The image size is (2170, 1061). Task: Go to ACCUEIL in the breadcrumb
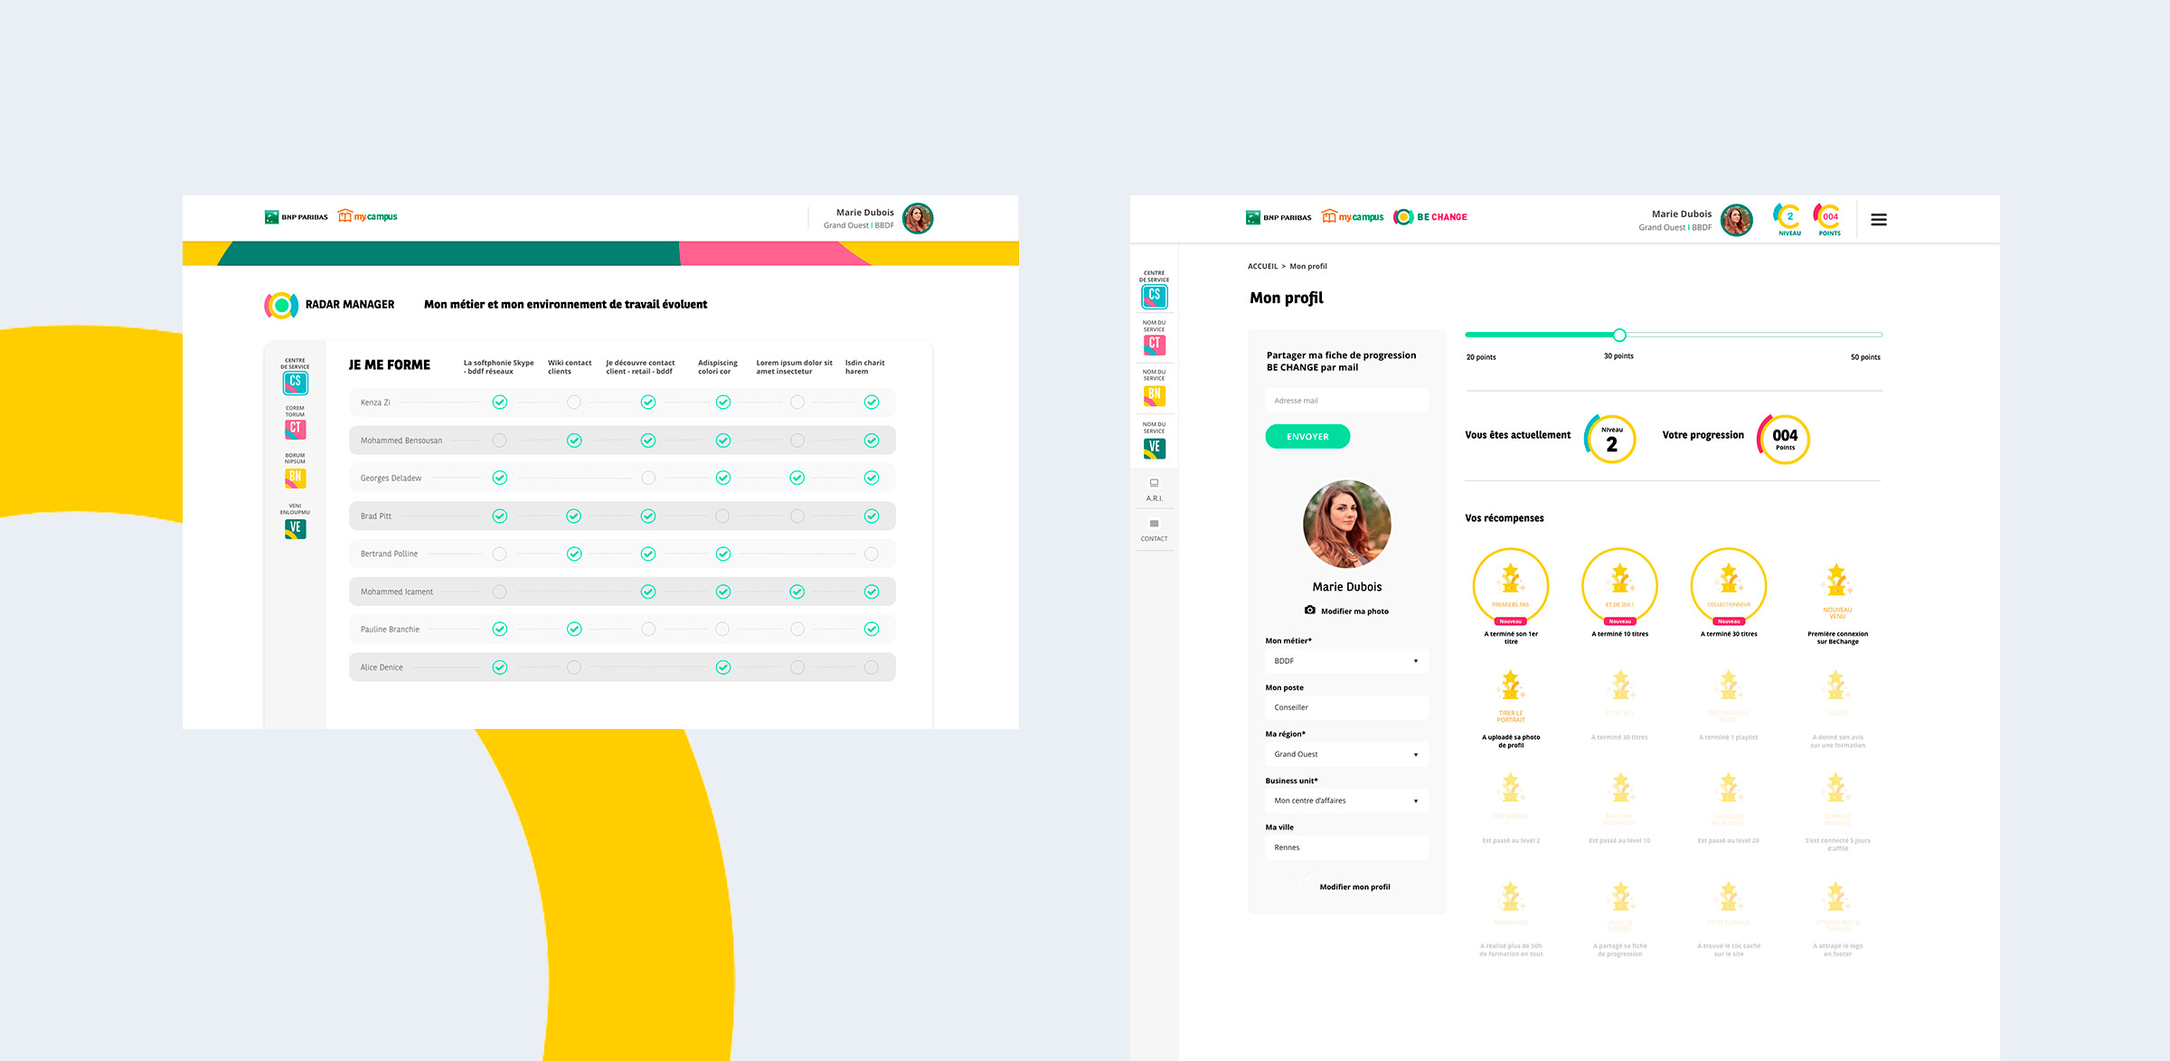pyautogui.click(x=1262, y=267)
